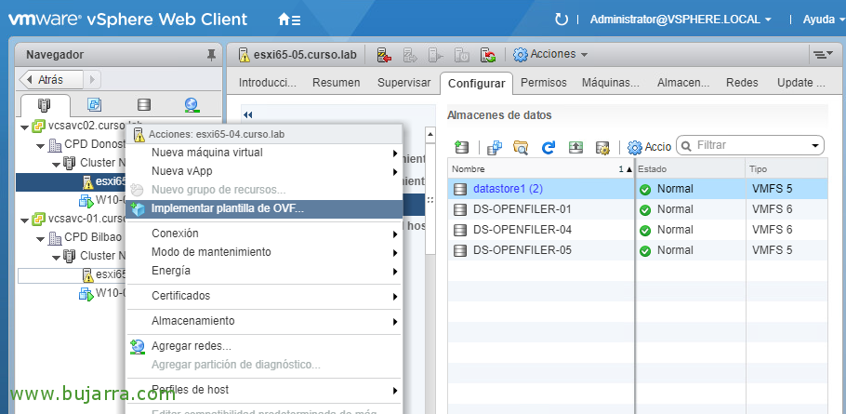Select Agregar redes from context menu
The image size is (846, 414).
[264, 346]
